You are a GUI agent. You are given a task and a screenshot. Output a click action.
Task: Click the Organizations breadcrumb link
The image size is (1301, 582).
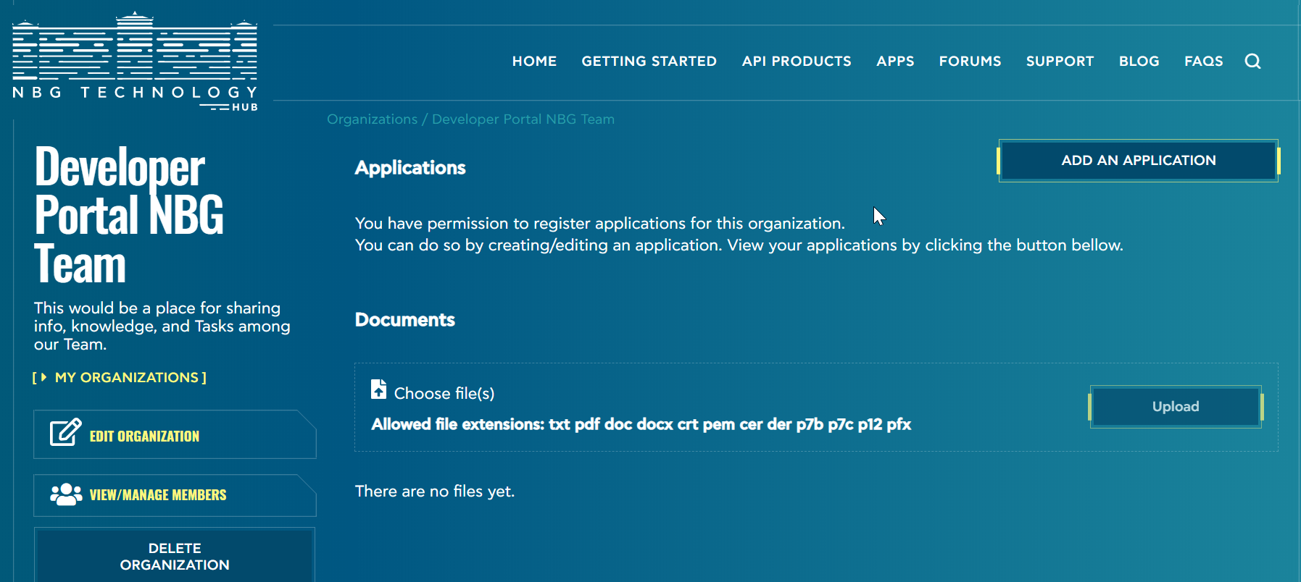click(372, 119)
